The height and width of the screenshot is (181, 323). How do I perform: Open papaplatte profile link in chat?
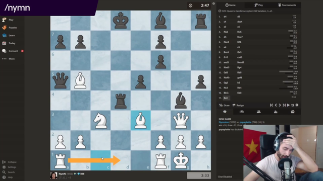pyautogui.click(x=245, y=122)
